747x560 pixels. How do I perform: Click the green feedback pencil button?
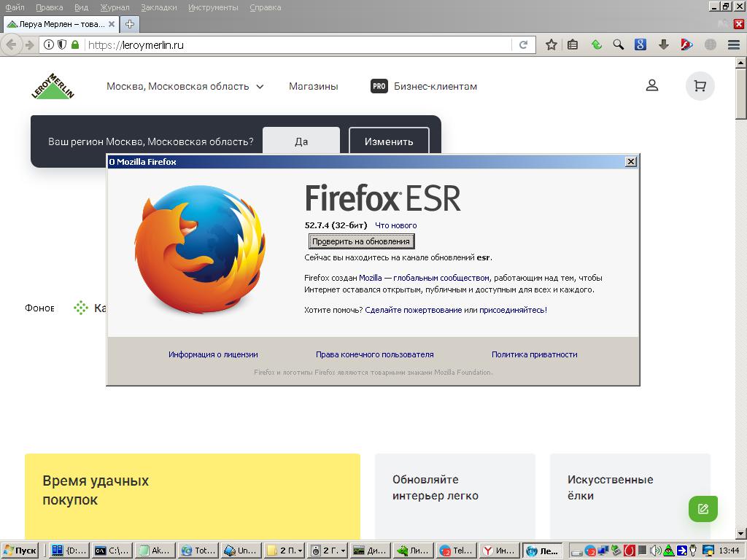point(703,508)
